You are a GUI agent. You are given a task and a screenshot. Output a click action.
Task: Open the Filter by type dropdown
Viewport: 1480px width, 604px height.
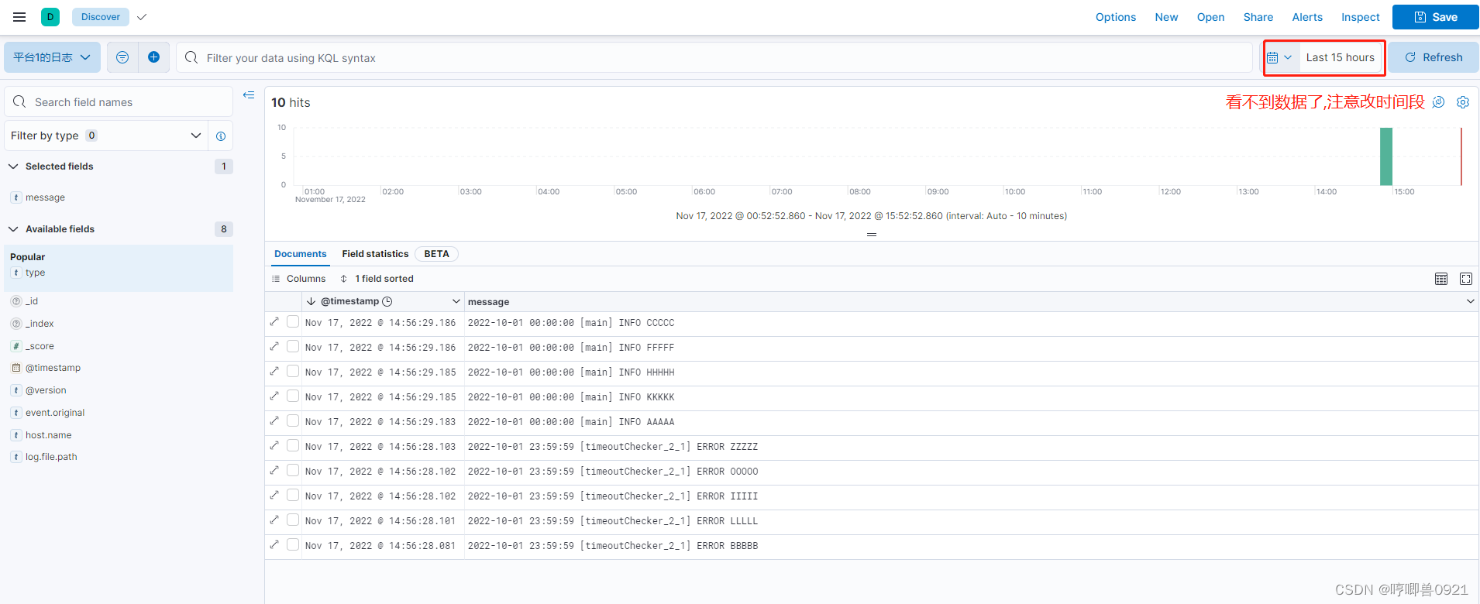pos(106,136)
